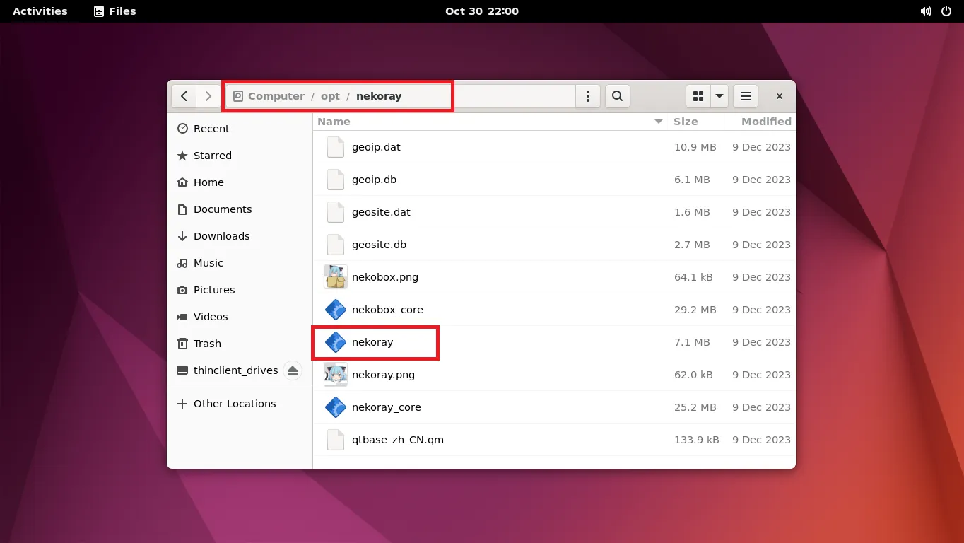Viewport: 964px width, 543px height.
Task: Go forward with the right arrow button
Action: tap(207, 96)
